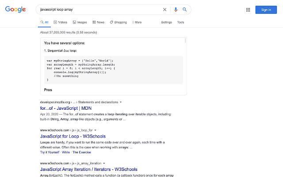Follow the Try it Yourself sitelink
This screenshot has width=283, height=177.
tap(50, 152)
